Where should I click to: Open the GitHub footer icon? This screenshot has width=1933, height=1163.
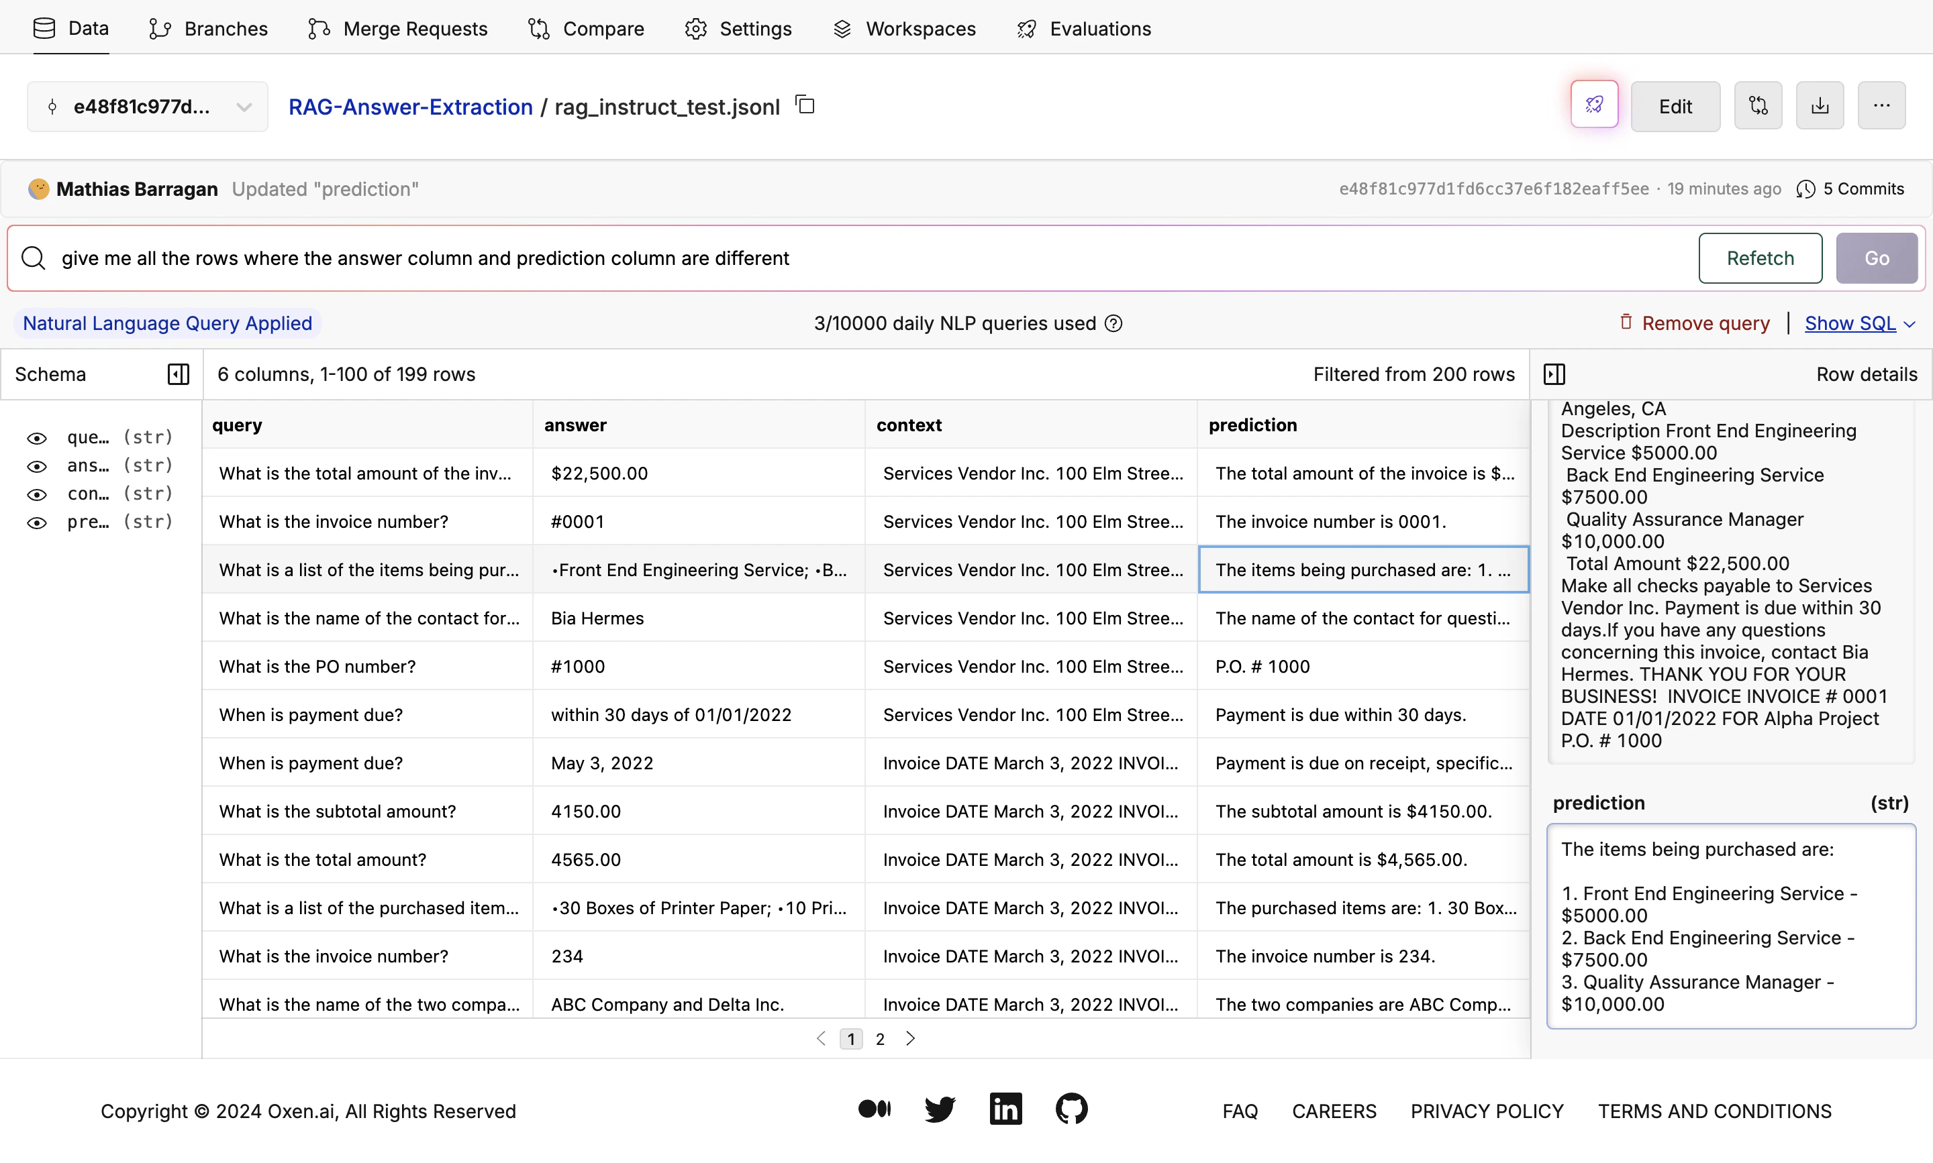[x=1071, y=1109]
